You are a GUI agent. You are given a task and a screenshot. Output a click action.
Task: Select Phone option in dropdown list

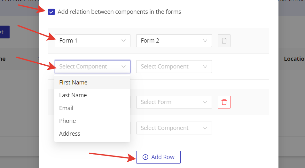click(x=67, y=121)
